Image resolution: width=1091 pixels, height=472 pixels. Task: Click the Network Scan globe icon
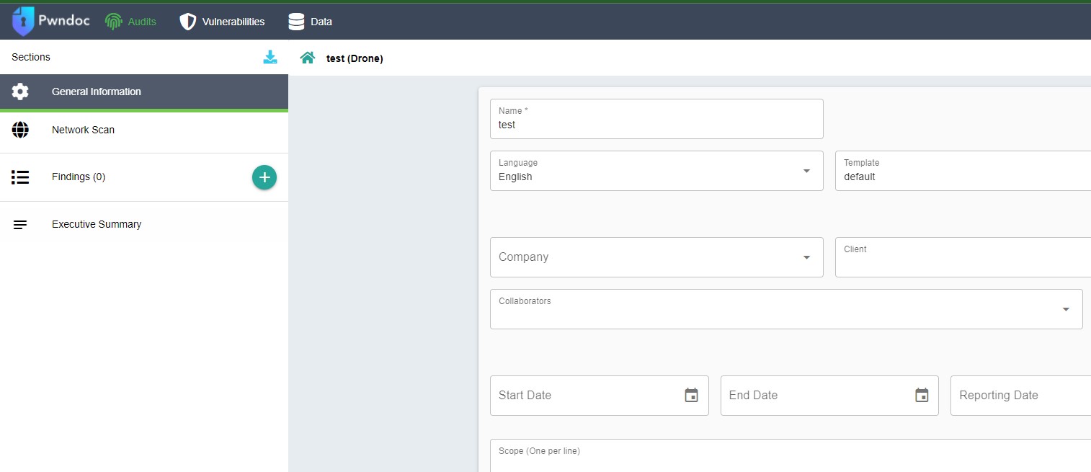pos(20,130)
